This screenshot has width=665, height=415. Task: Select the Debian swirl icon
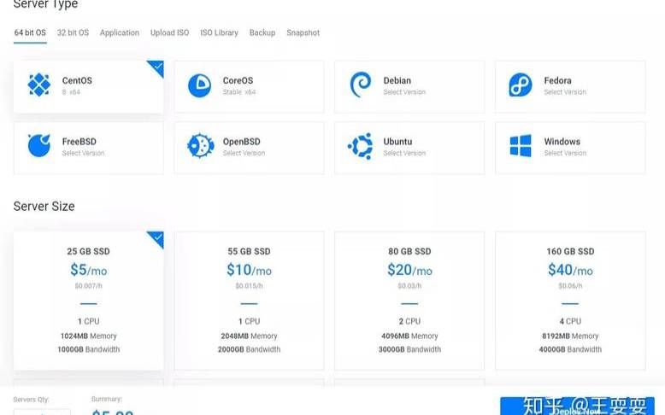(360, 85)
